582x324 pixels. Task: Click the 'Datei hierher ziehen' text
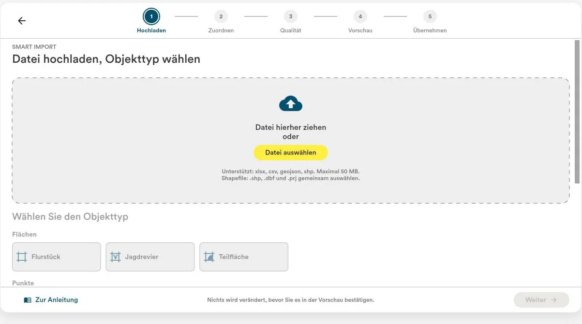coord(291,127)
